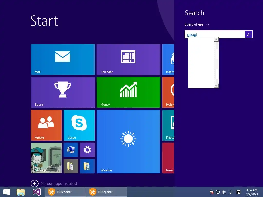This screenshot has width=263, height=197.
Task: Open the Photos tile
Action: (x=168, y=125)
